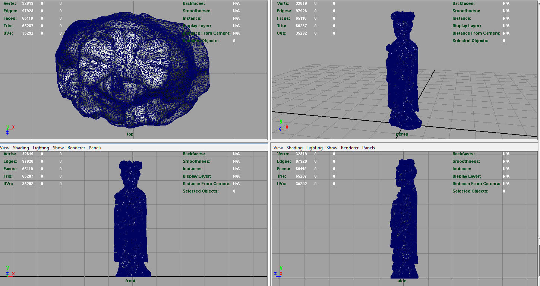
Task: Click 'Display Layer:' label in the persp viewport
Action: tap(467, 26)
